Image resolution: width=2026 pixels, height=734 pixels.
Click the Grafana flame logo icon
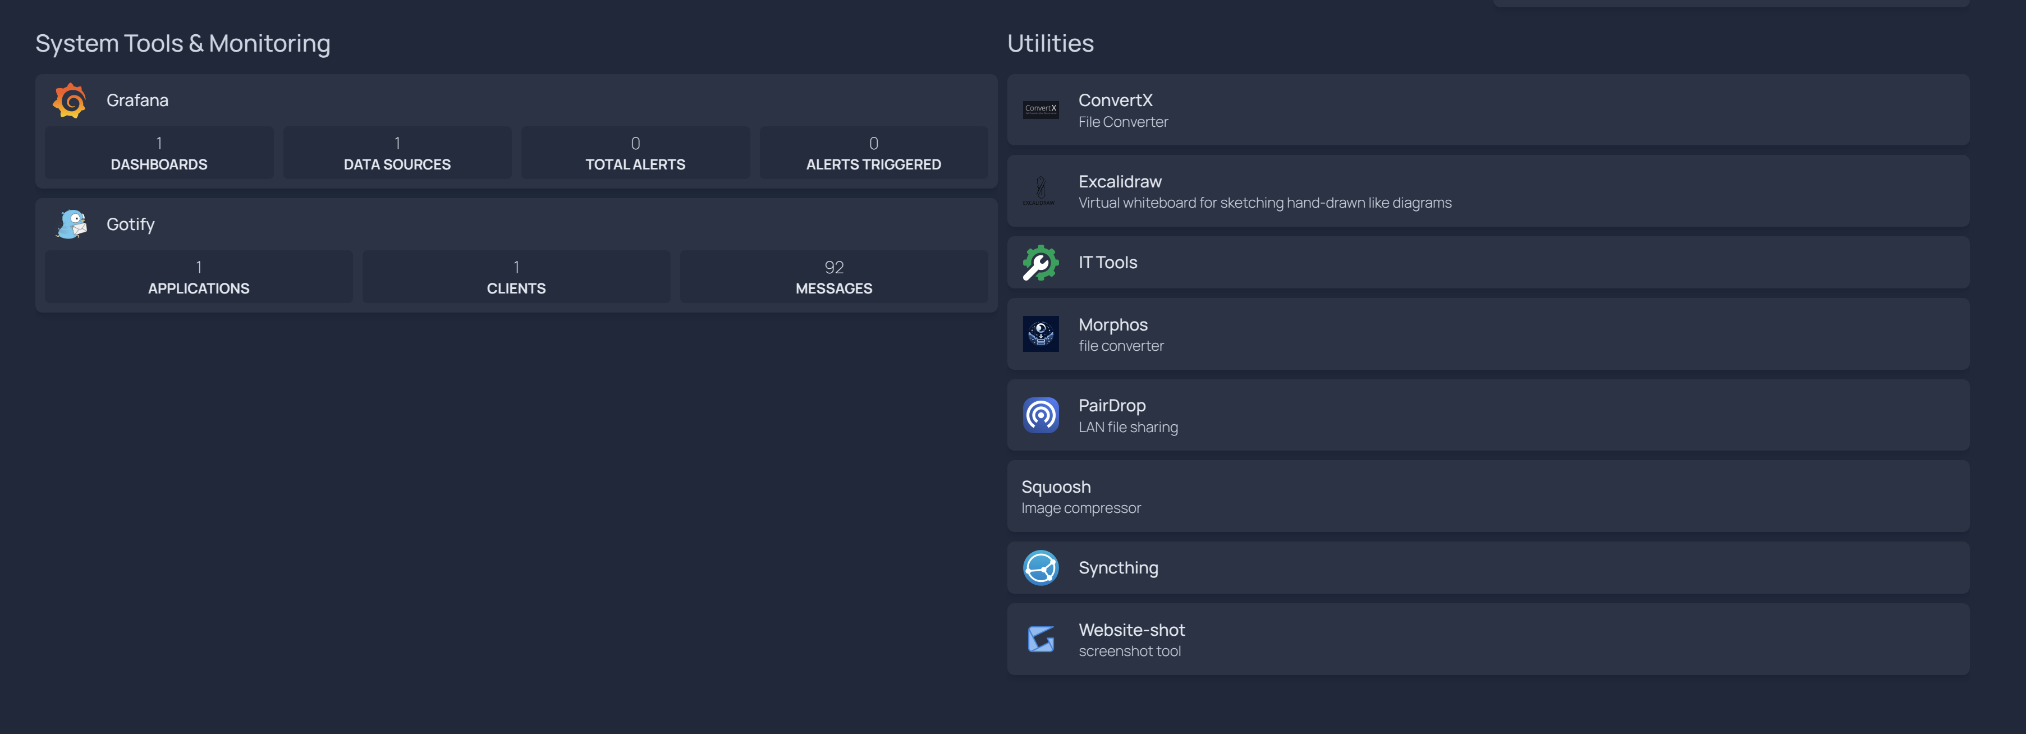[x=70, y=100]
